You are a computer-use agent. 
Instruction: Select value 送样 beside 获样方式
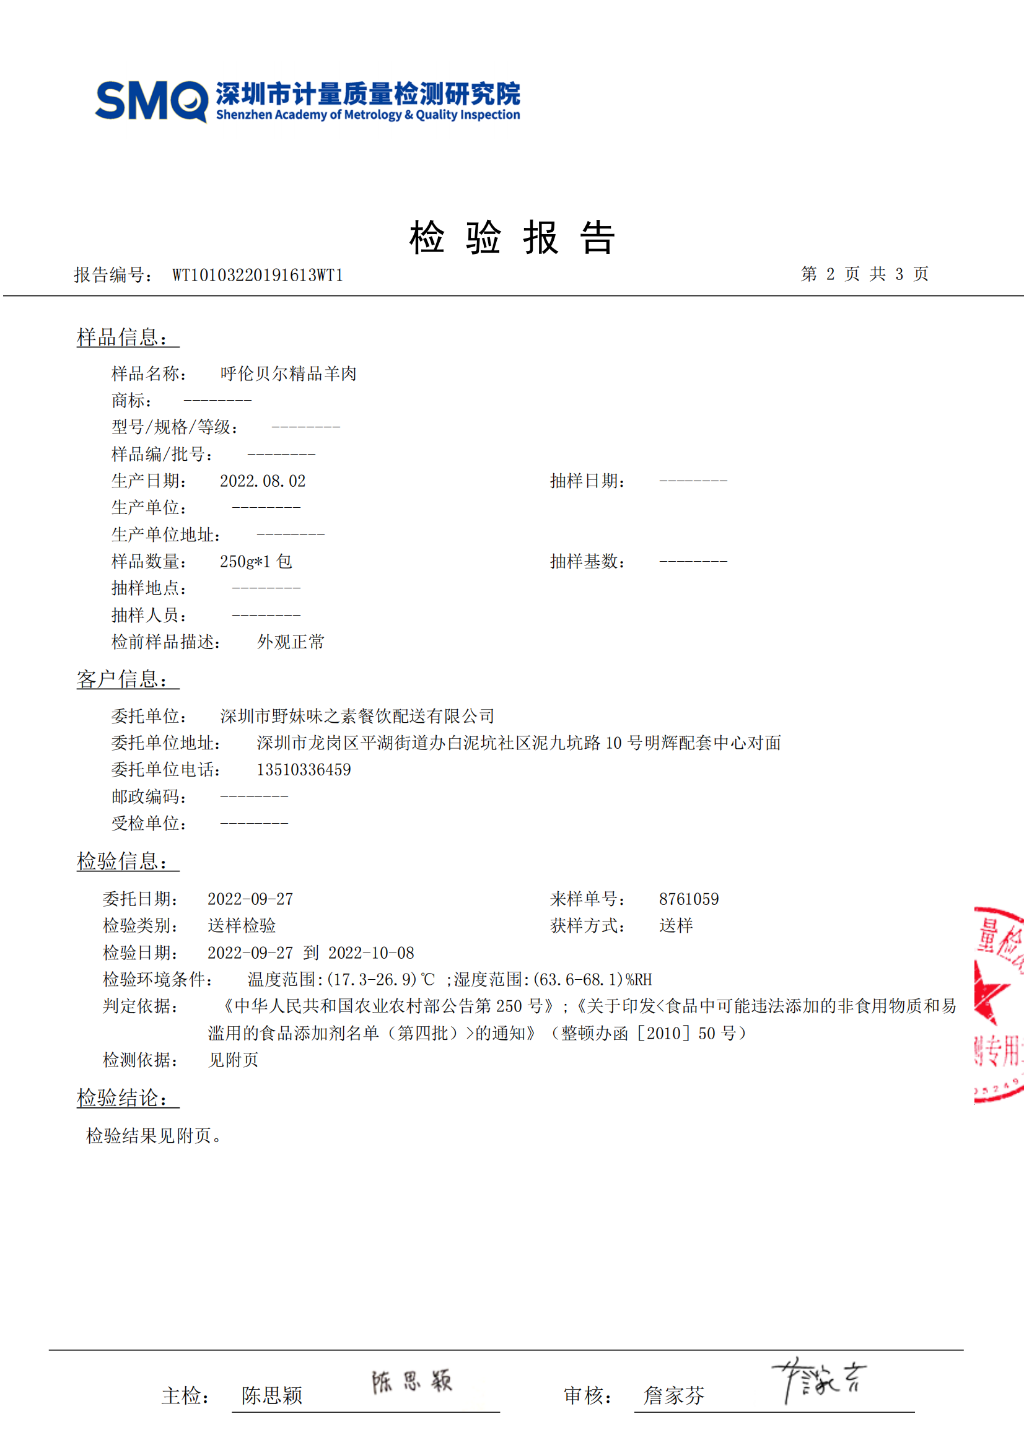(x=676, y=926)
